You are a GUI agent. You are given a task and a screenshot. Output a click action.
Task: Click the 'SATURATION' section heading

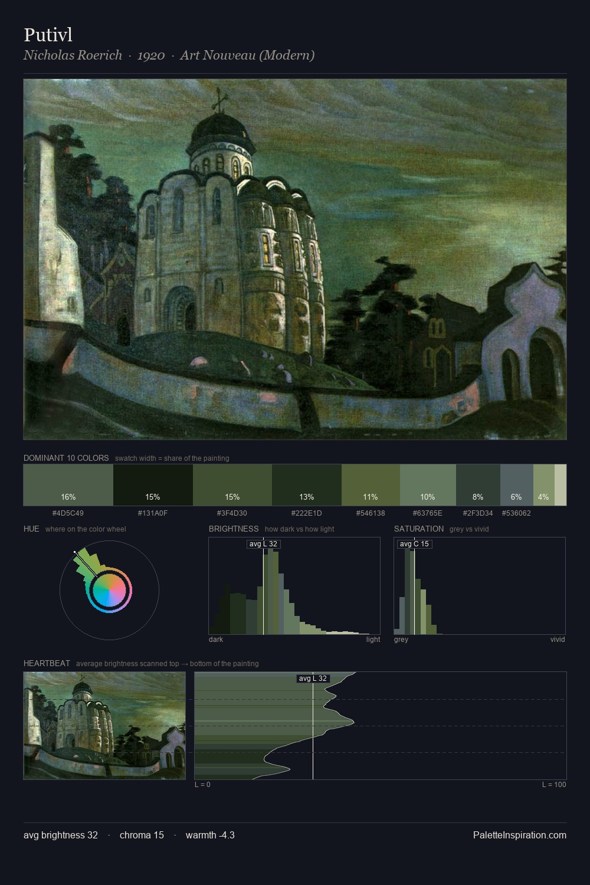click(419, 529)
